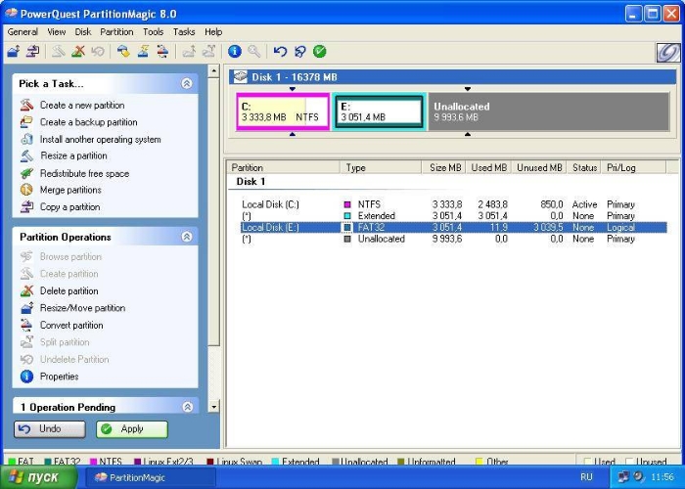The height and width of the screenshot is (489, 685).
Task: Click the undo last change toolbar icon
Action: point(281,51)
